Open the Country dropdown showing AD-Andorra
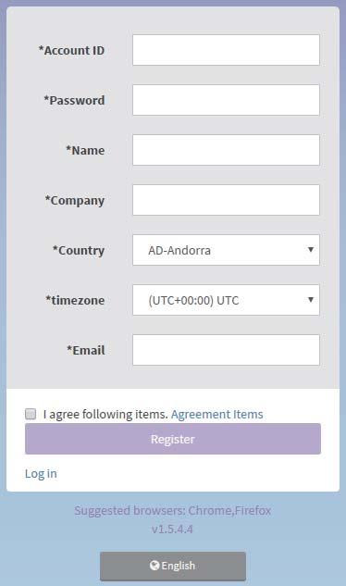The width and height of the screenshot is (346, 586). [226, 250]
